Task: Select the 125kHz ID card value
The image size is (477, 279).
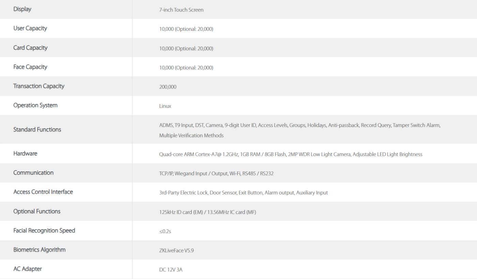Action: click(x=207, y=212)
